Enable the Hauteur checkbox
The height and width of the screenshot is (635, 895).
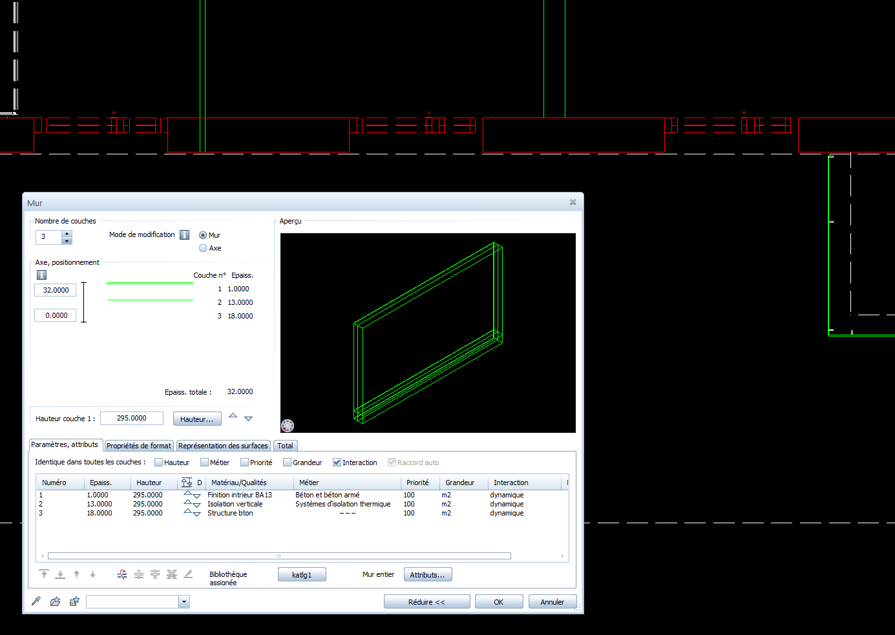point(158,463)
